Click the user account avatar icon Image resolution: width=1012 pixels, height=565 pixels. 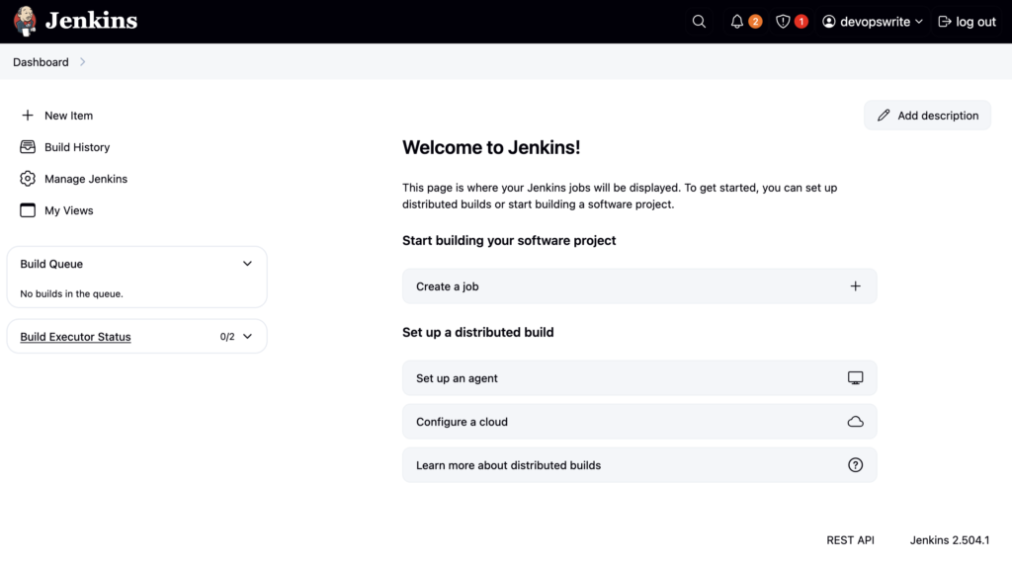click(829, 22)
